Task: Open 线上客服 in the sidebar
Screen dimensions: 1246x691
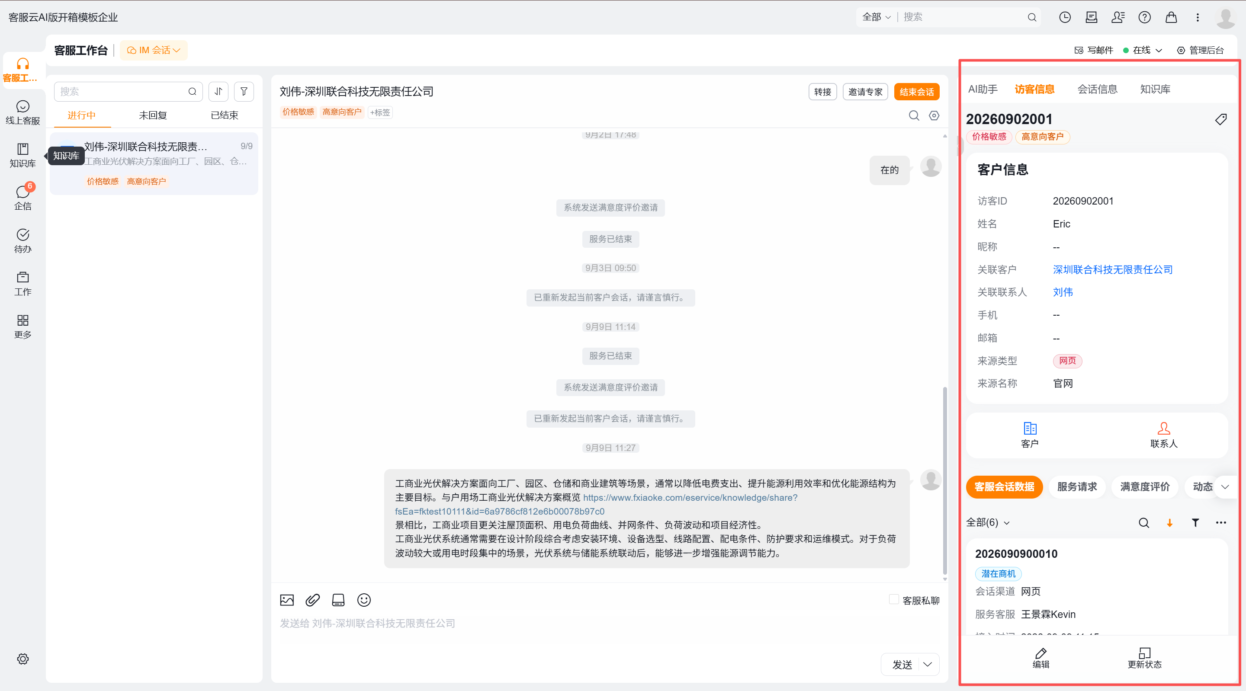Action: point(23,113)
